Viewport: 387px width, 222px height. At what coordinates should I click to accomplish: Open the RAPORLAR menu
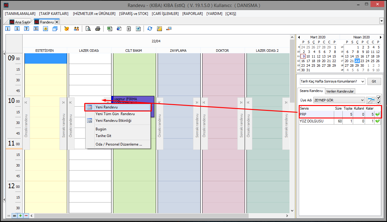(192, 14)
